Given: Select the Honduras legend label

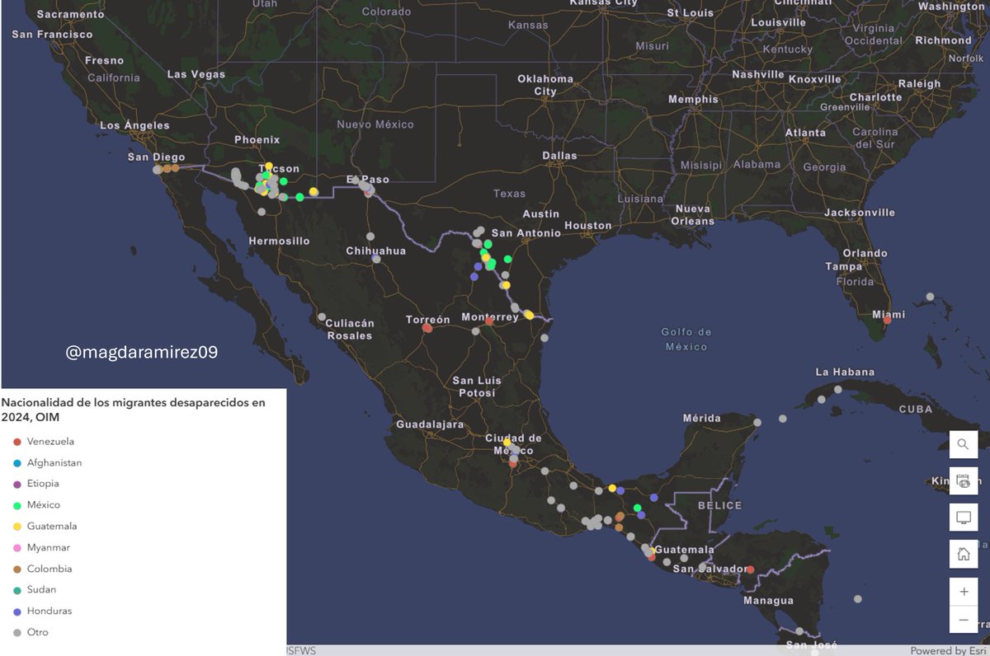Looking at the screenshot, I should (x=49, y=611).
